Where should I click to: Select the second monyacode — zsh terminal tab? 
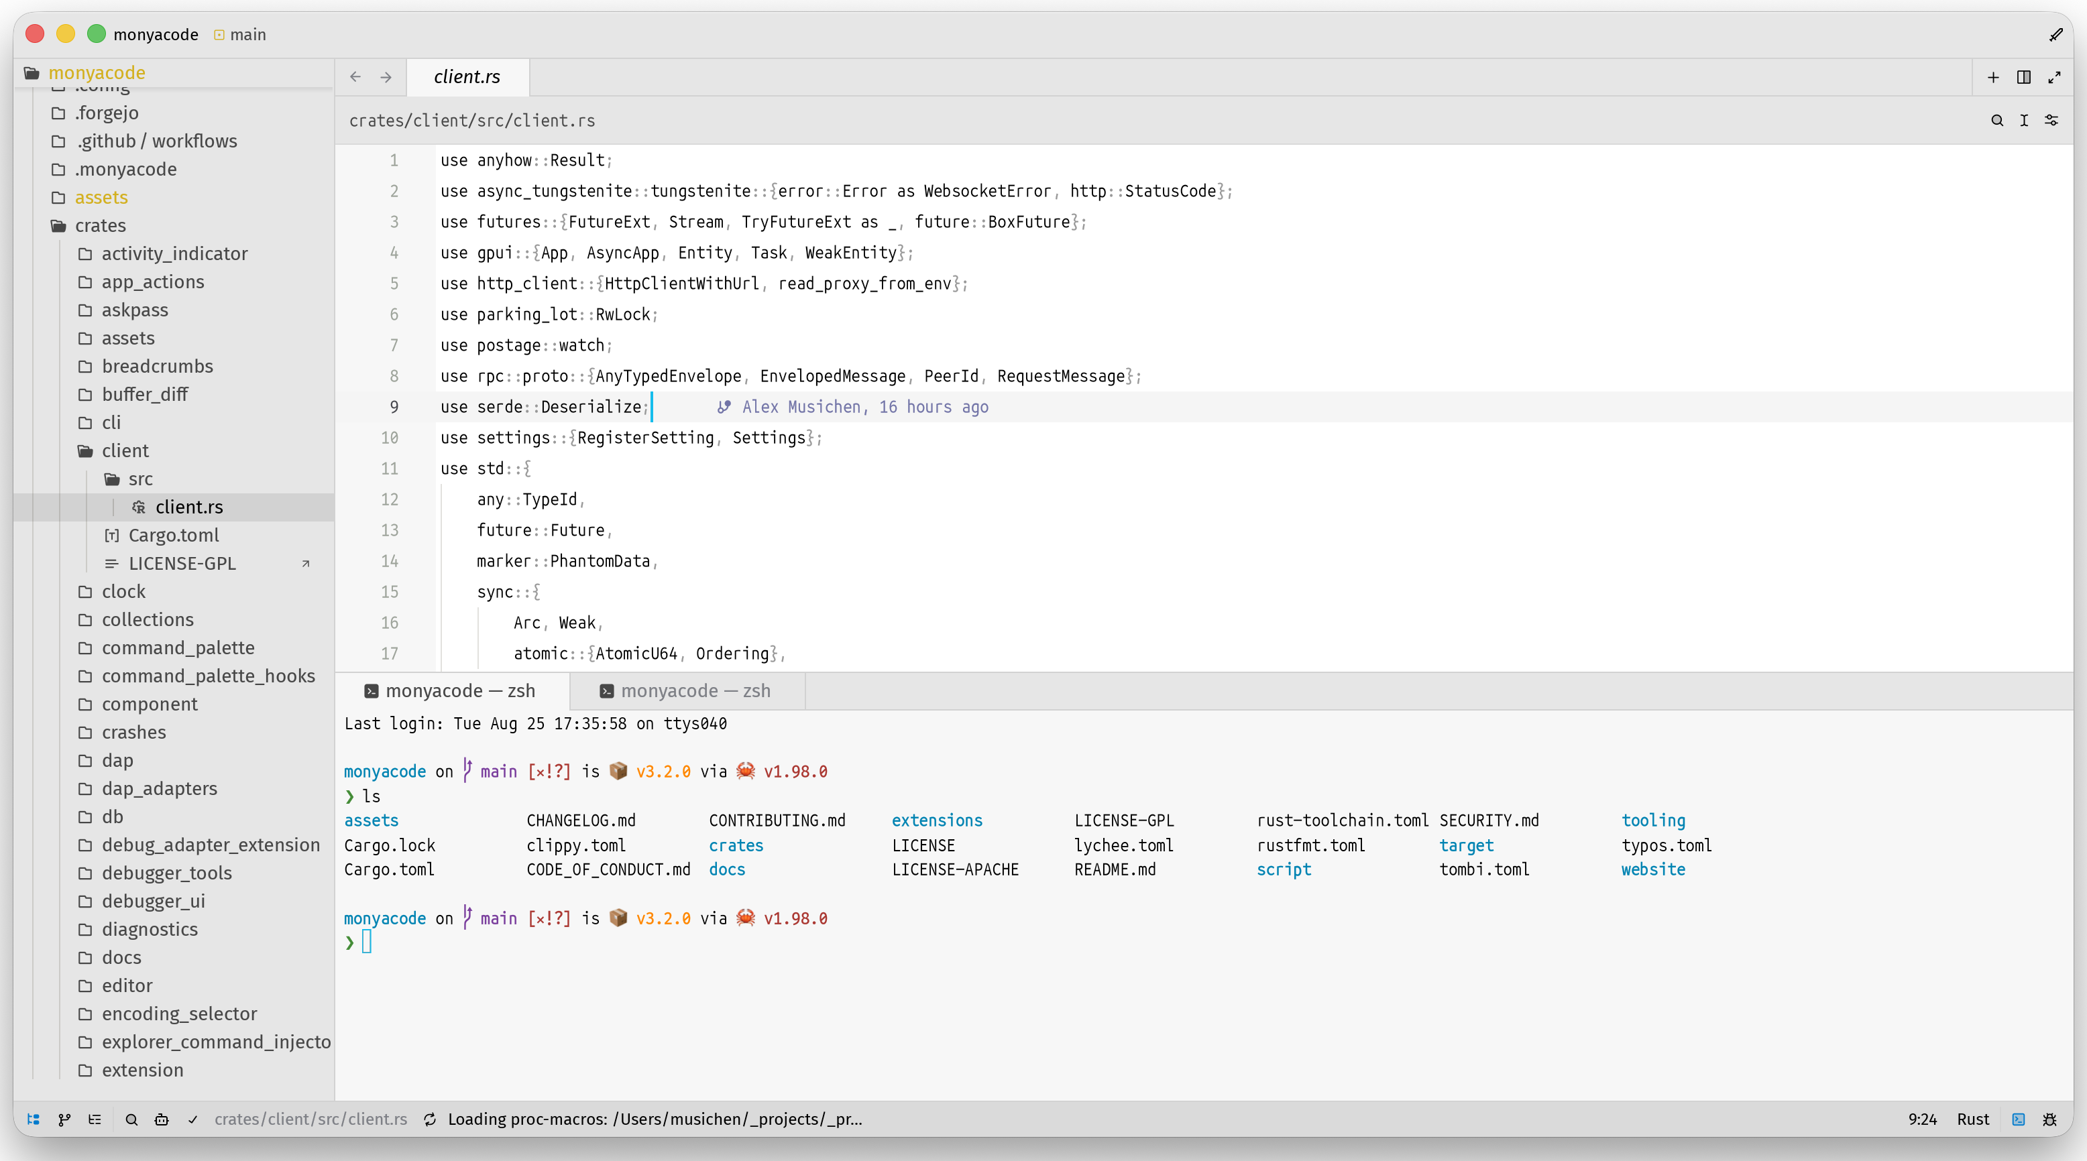coord(687,690)
